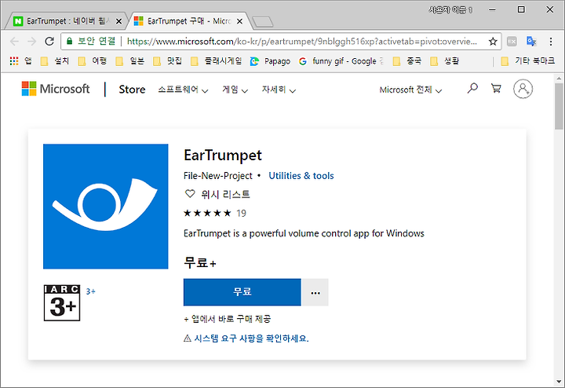Click the page vertical scrollbar thumb
565x388 pixels.
point(559,106)
